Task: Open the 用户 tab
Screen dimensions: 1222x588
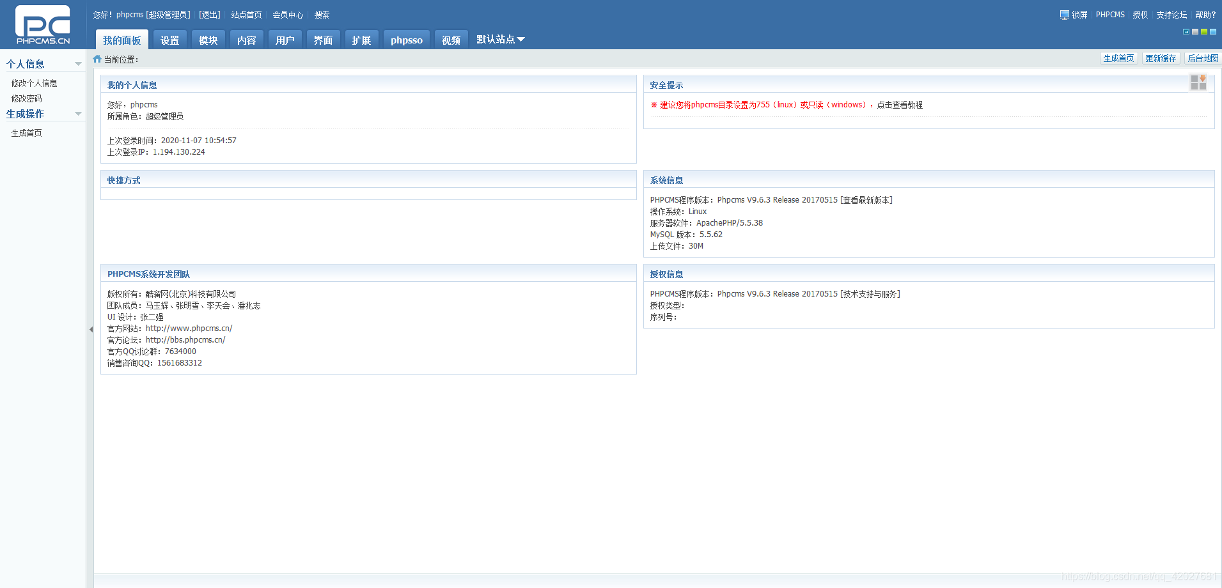Action: click(285, 40)
